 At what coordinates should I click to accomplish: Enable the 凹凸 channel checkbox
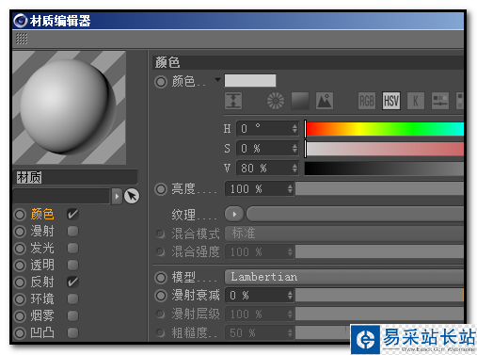coord(72,332)
